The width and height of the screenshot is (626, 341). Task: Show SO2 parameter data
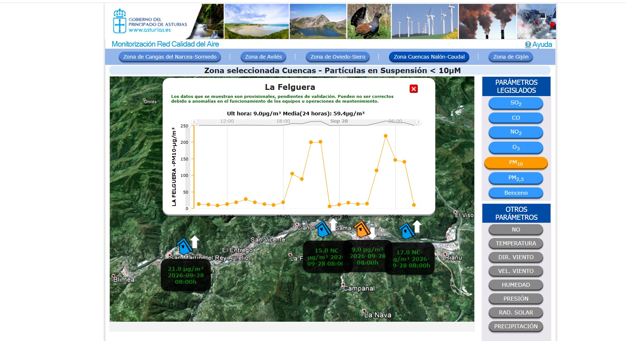516,103
